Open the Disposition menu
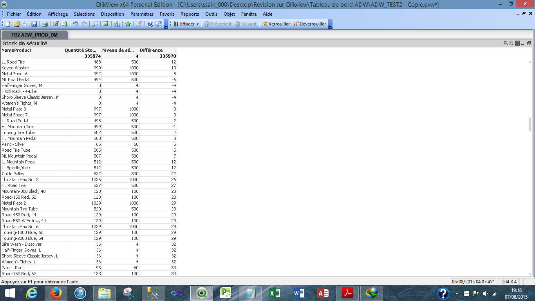 click(112, 14)
